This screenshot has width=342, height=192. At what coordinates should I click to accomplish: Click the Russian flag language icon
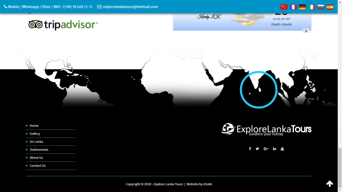point(321,7)
